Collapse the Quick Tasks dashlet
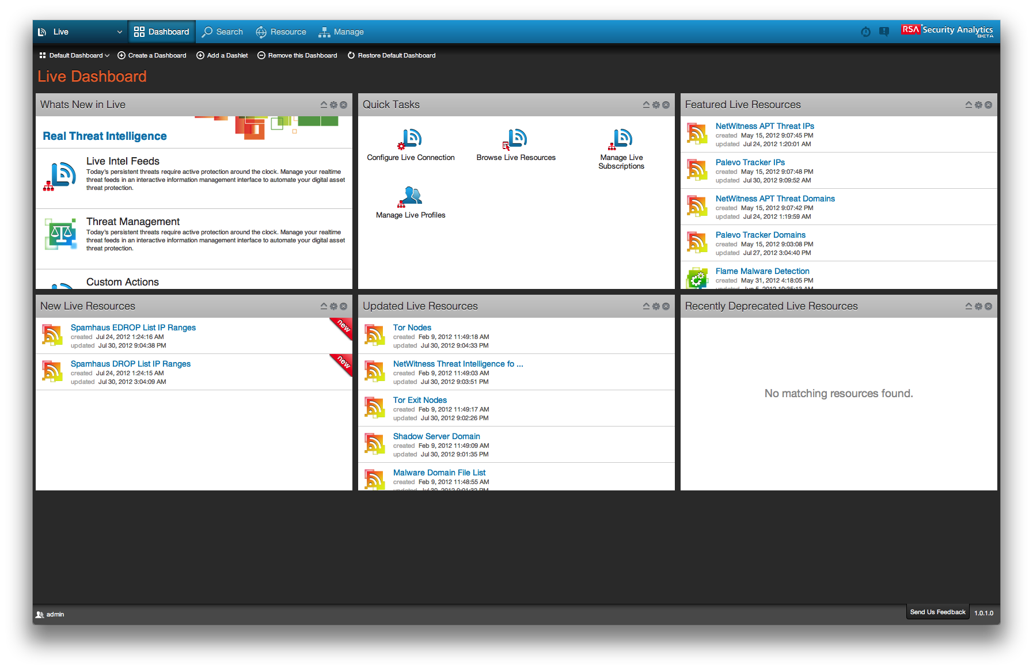This screenshot has width=1033, height=670. pos(646,105)
